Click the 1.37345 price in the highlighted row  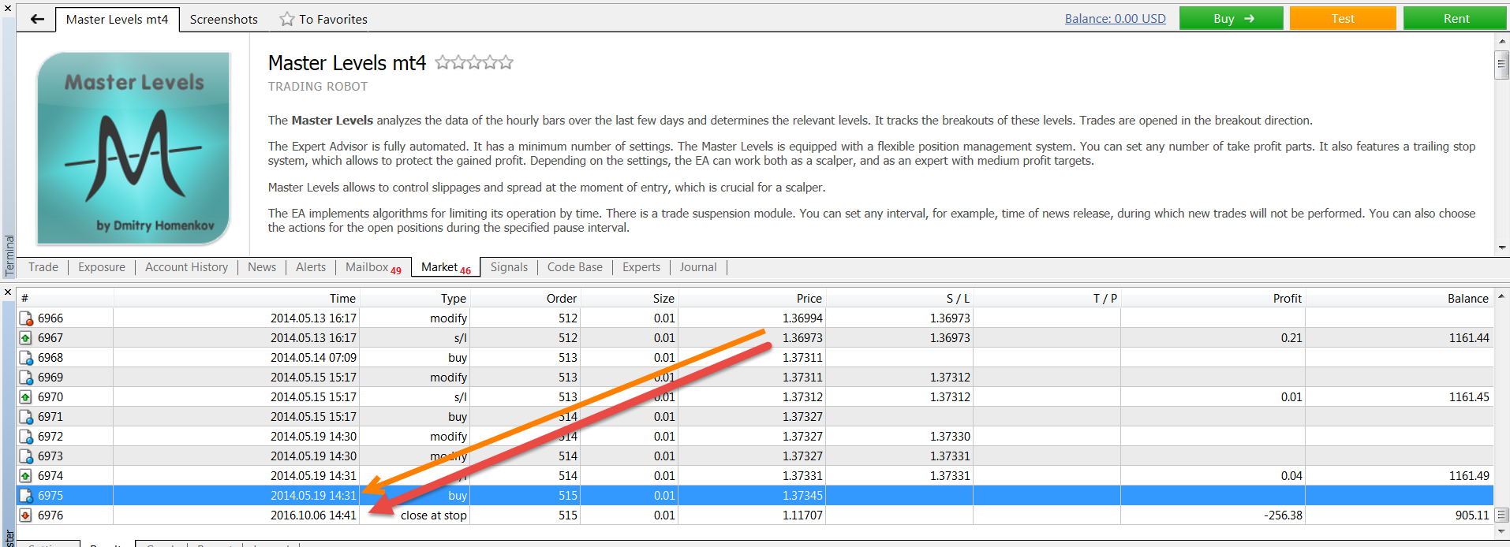(x=802, y=496)
